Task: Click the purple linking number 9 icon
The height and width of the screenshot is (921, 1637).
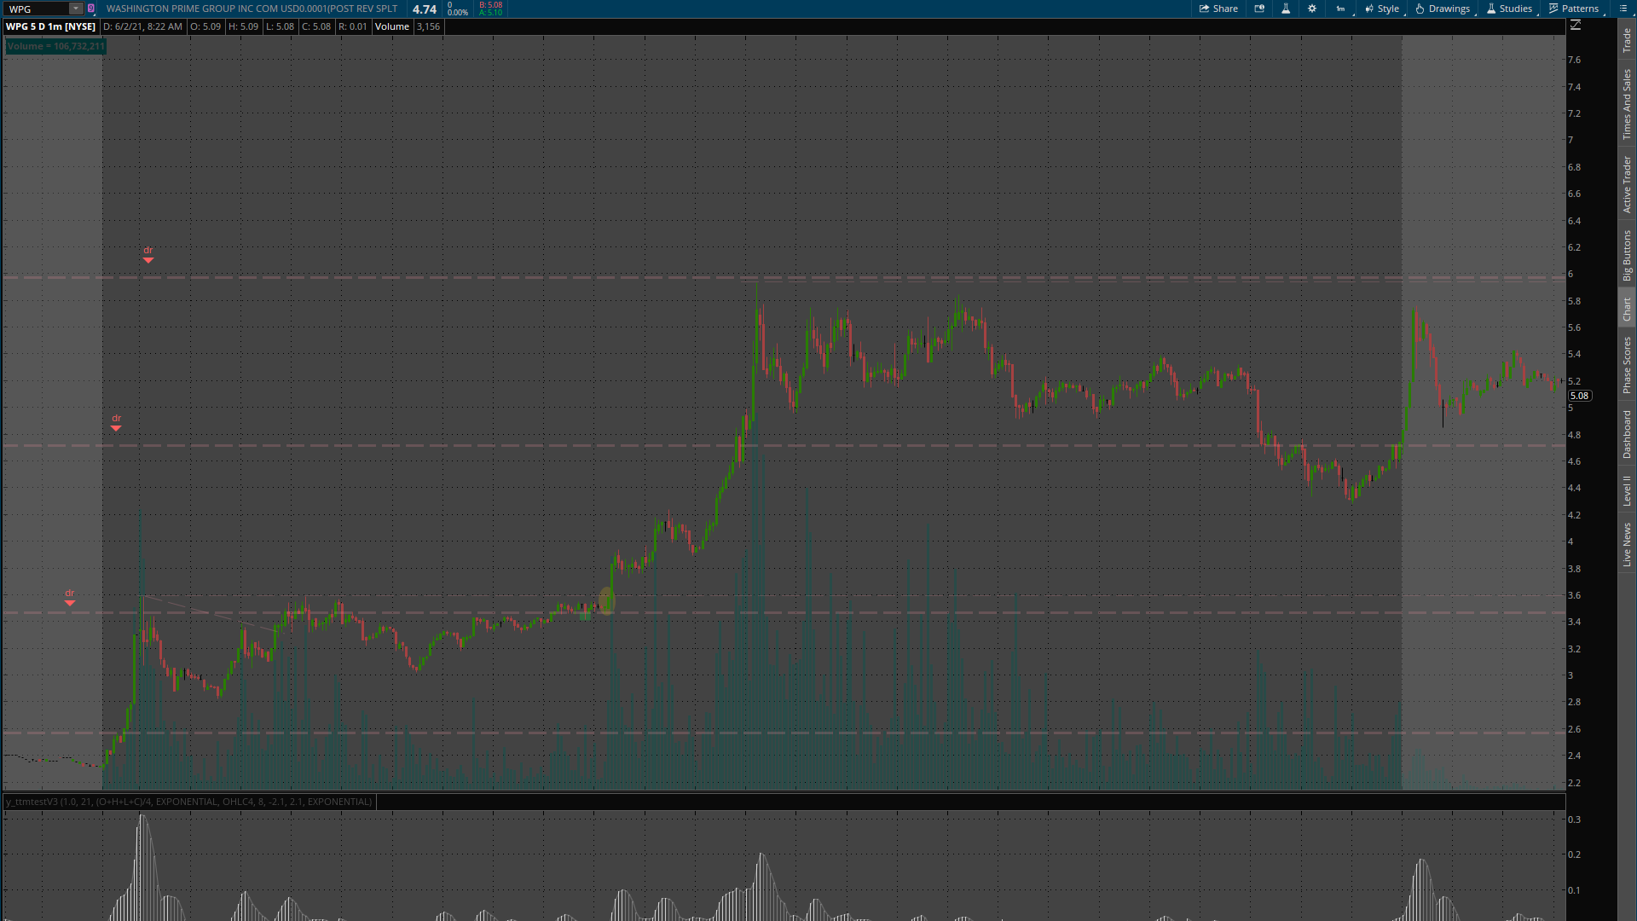Action: (x=91, y=9)
